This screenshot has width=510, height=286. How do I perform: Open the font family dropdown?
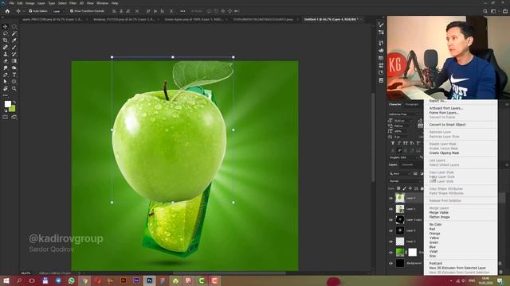[x=404, y=114]
